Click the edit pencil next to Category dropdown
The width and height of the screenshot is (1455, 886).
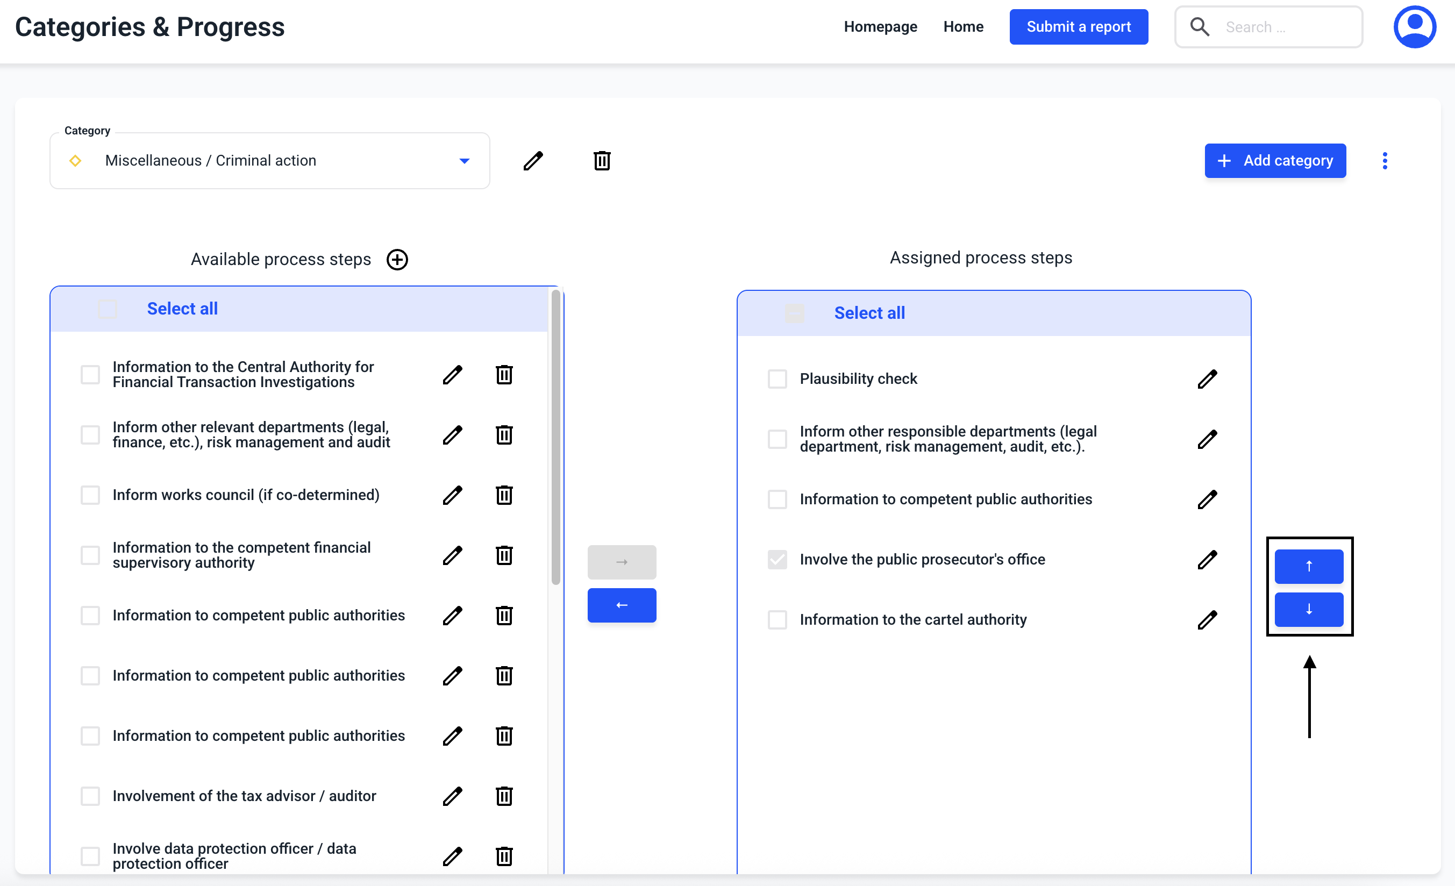click(533, 161)
